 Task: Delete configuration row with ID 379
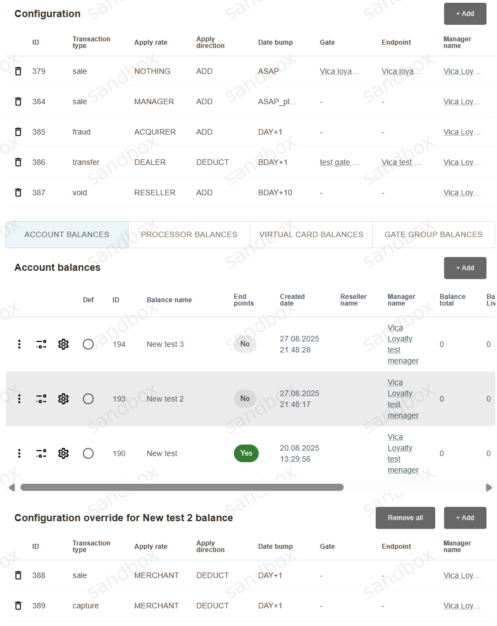point(18,71)
